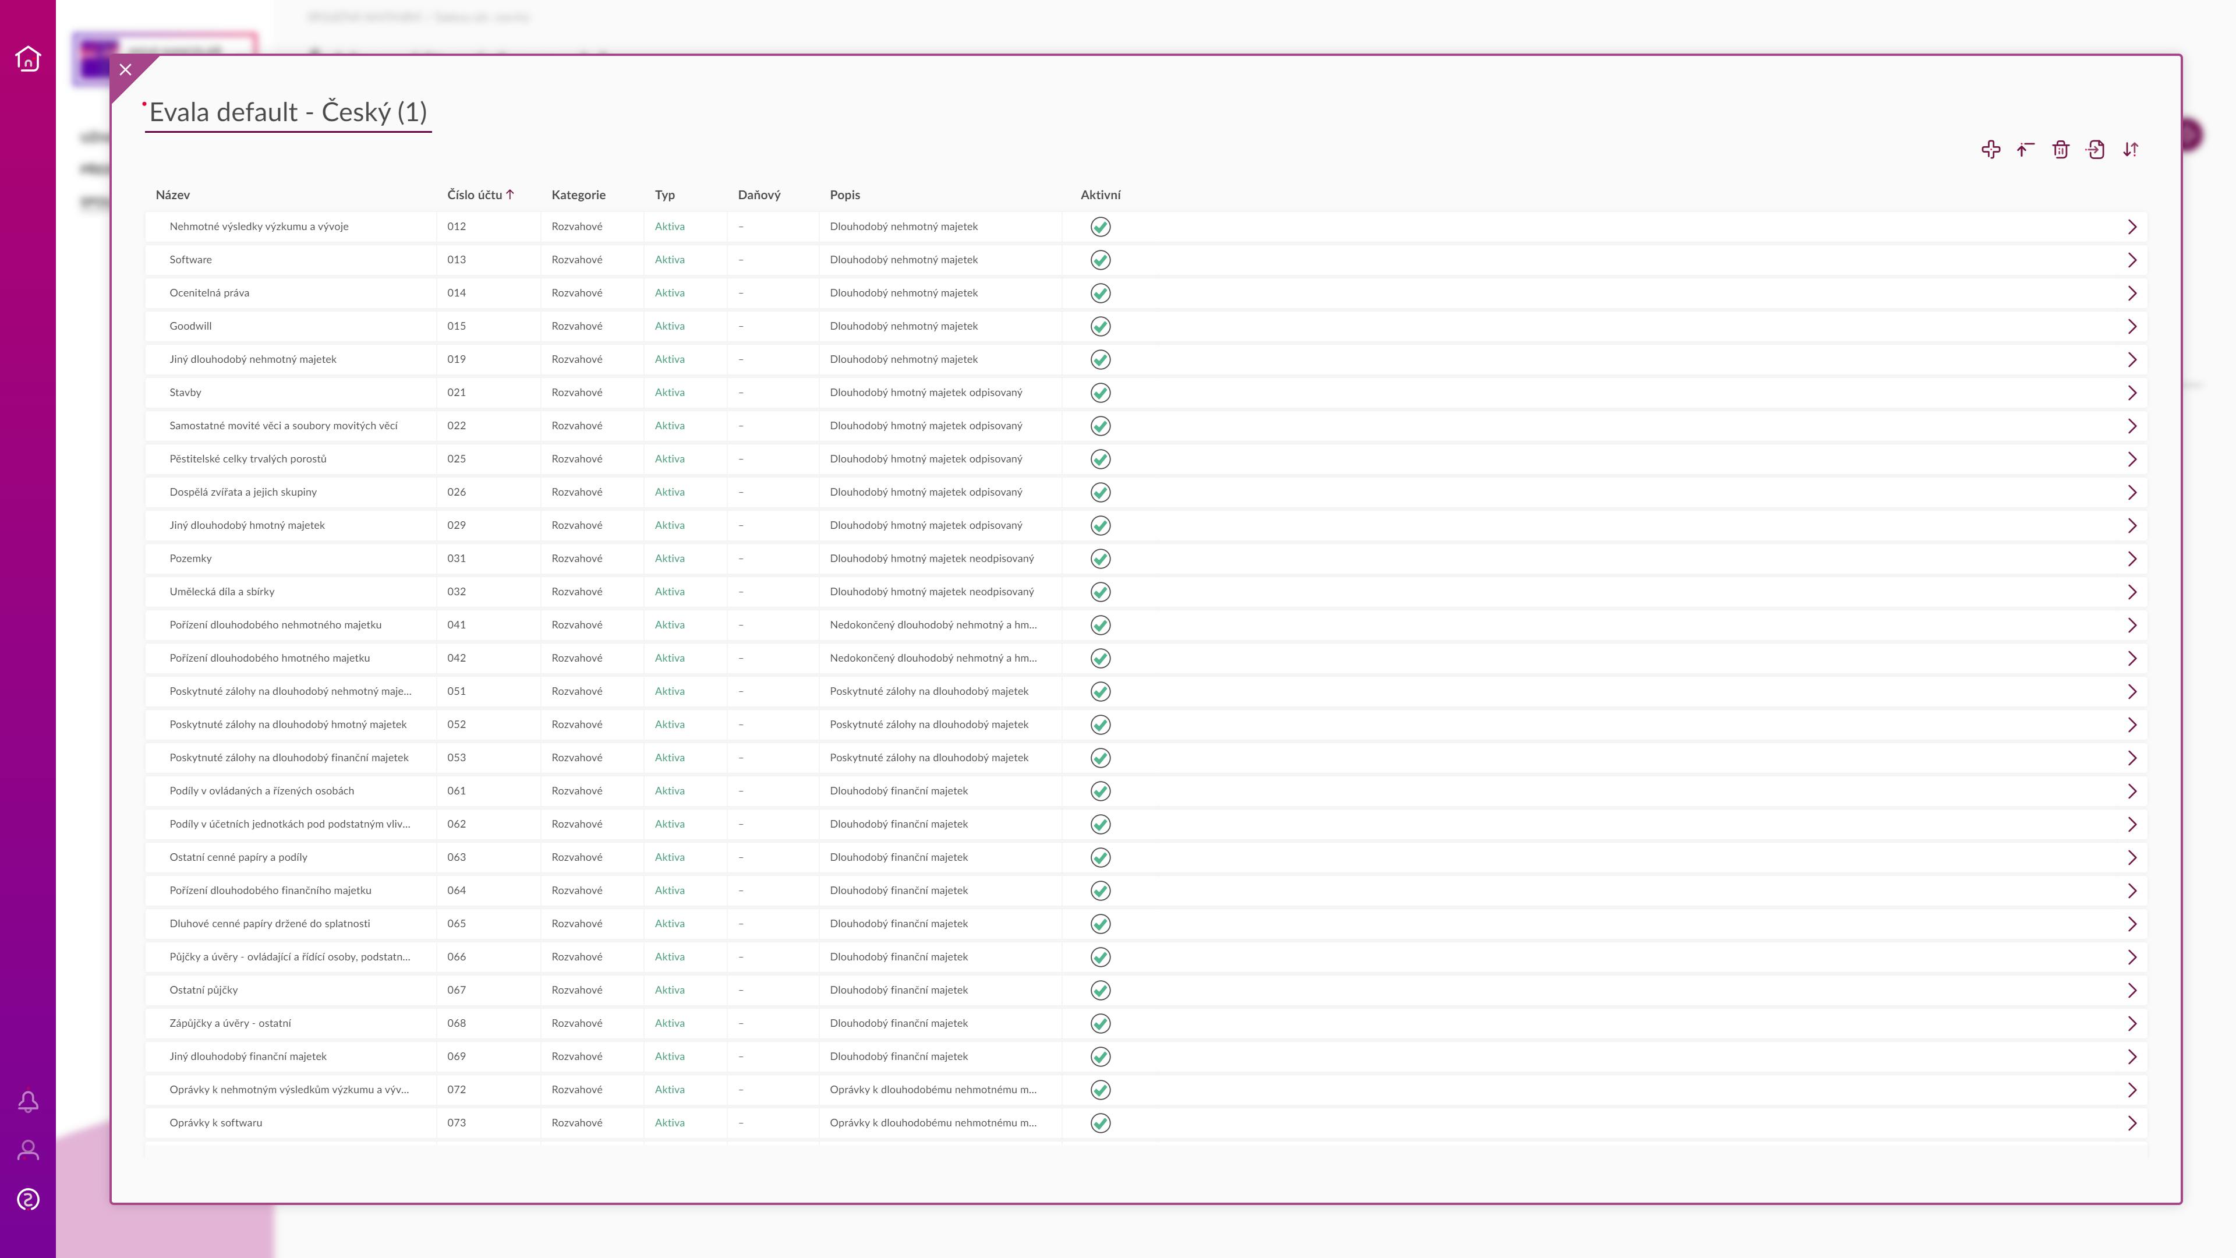Open details chevron for account 022
This screenshot has height=1258, width=2236.
tap(2132, 426)
